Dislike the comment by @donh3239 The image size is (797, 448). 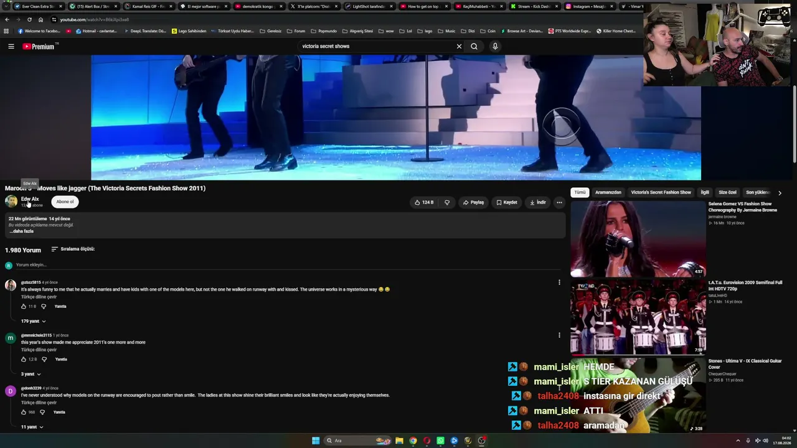point(42,412)
